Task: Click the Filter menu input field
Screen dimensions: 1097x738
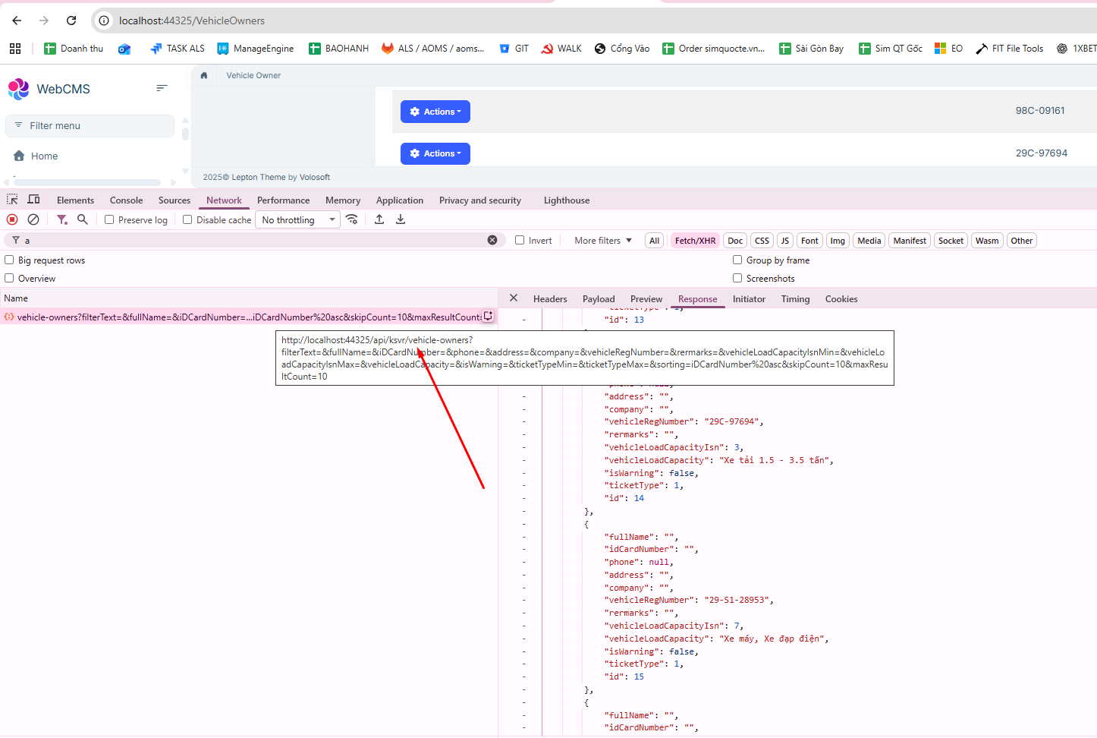Action: pyautogui.click(x=91, y=126)
